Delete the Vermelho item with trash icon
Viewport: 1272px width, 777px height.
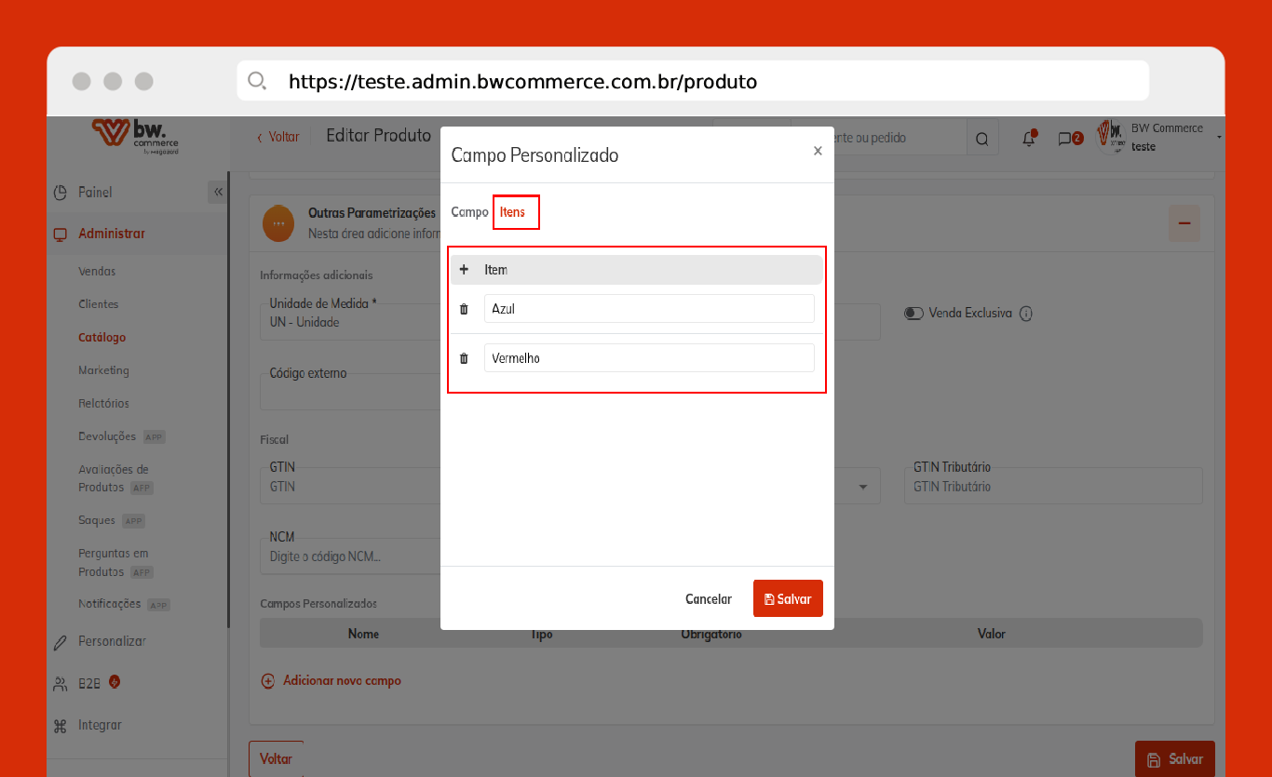(x=464, y=358)
